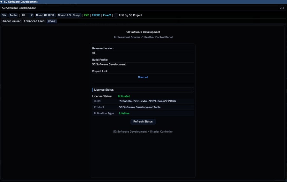Viewport: 287px width, 182px height.
Task: Expand the All filter dropdown
Action: pos(27,15)
